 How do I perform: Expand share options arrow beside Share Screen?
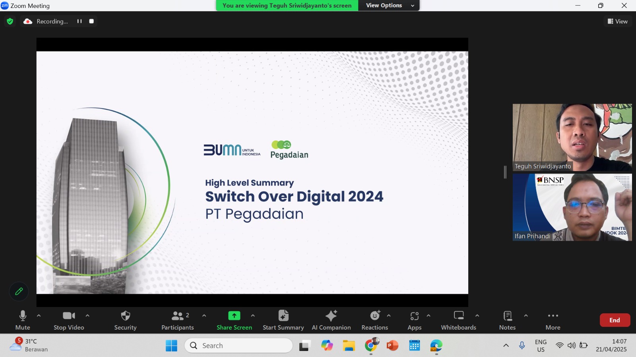tap(253, 316)
